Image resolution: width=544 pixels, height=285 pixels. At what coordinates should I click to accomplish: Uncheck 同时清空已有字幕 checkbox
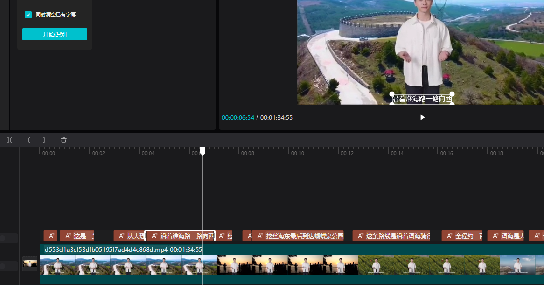coord(28,15)
